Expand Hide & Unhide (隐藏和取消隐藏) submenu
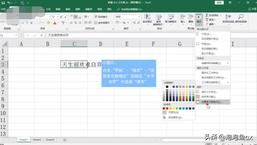 click(x=213, y=63)
